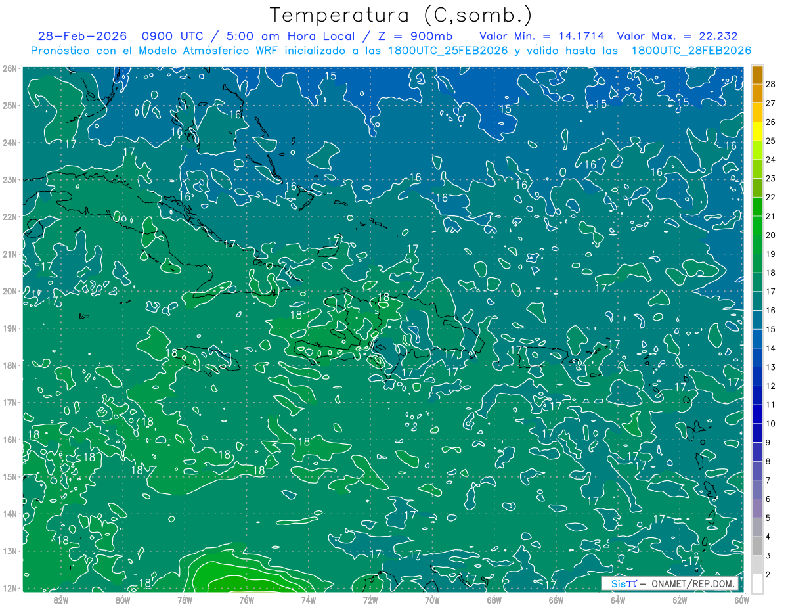
Task: Click the "78W" longitude axis label
Action: click(185, 600)
